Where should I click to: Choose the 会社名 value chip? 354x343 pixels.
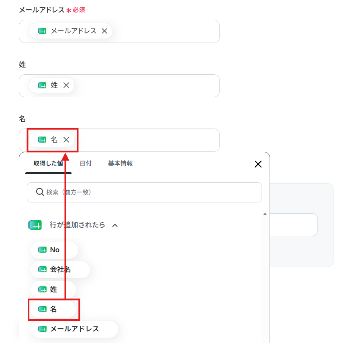click(60, 269)
